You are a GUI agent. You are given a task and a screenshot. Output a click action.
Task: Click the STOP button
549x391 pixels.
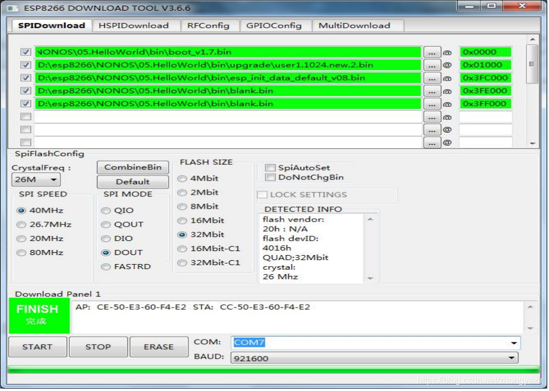point(99,348)
